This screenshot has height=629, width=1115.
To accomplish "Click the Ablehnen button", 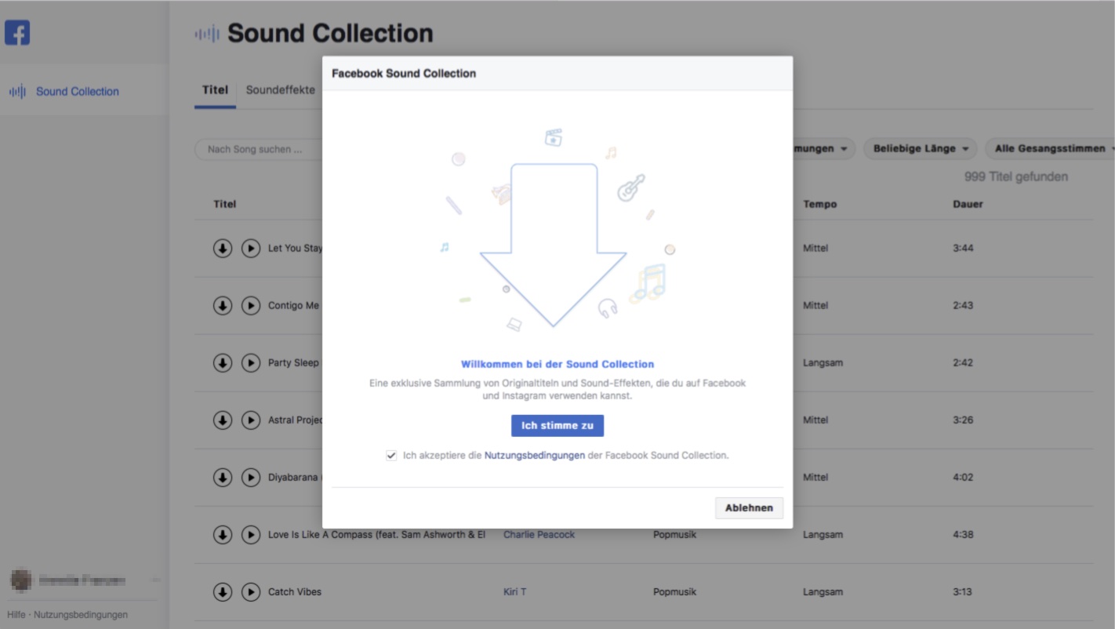I will tap(749, 508).
